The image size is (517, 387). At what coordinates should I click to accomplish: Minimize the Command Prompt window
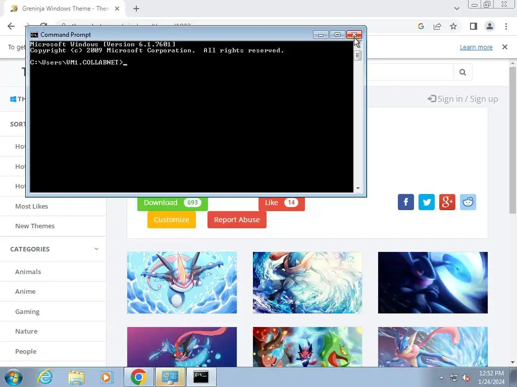pos(321,35)
